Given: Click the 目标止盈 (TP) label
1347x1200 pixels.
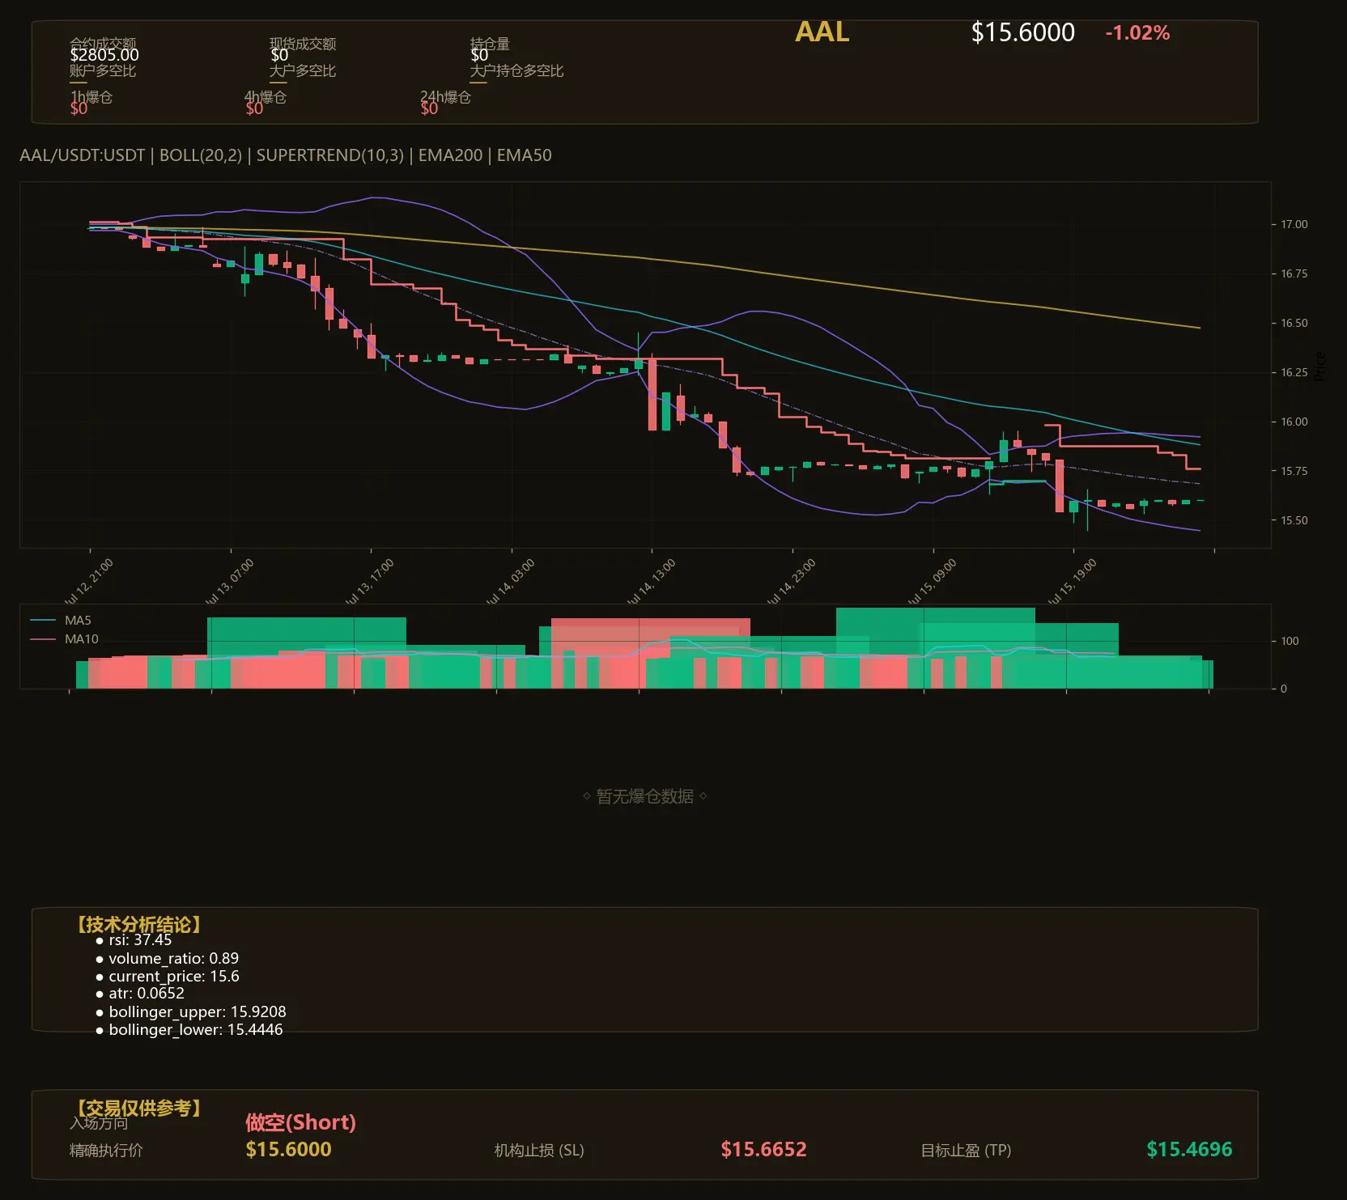Looking at the screenshot, I should coord(966,1150).
